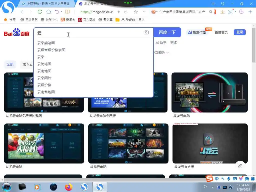Click the search magnifier icon
This screenshot has height=192, width=256.
coord(210,12)
